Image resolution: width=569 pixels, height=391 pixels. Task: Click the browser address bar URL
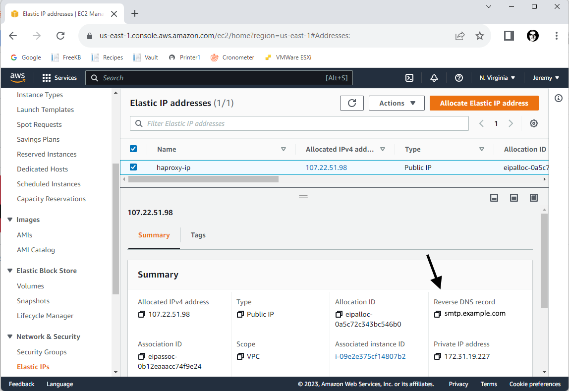click(225, 36)
